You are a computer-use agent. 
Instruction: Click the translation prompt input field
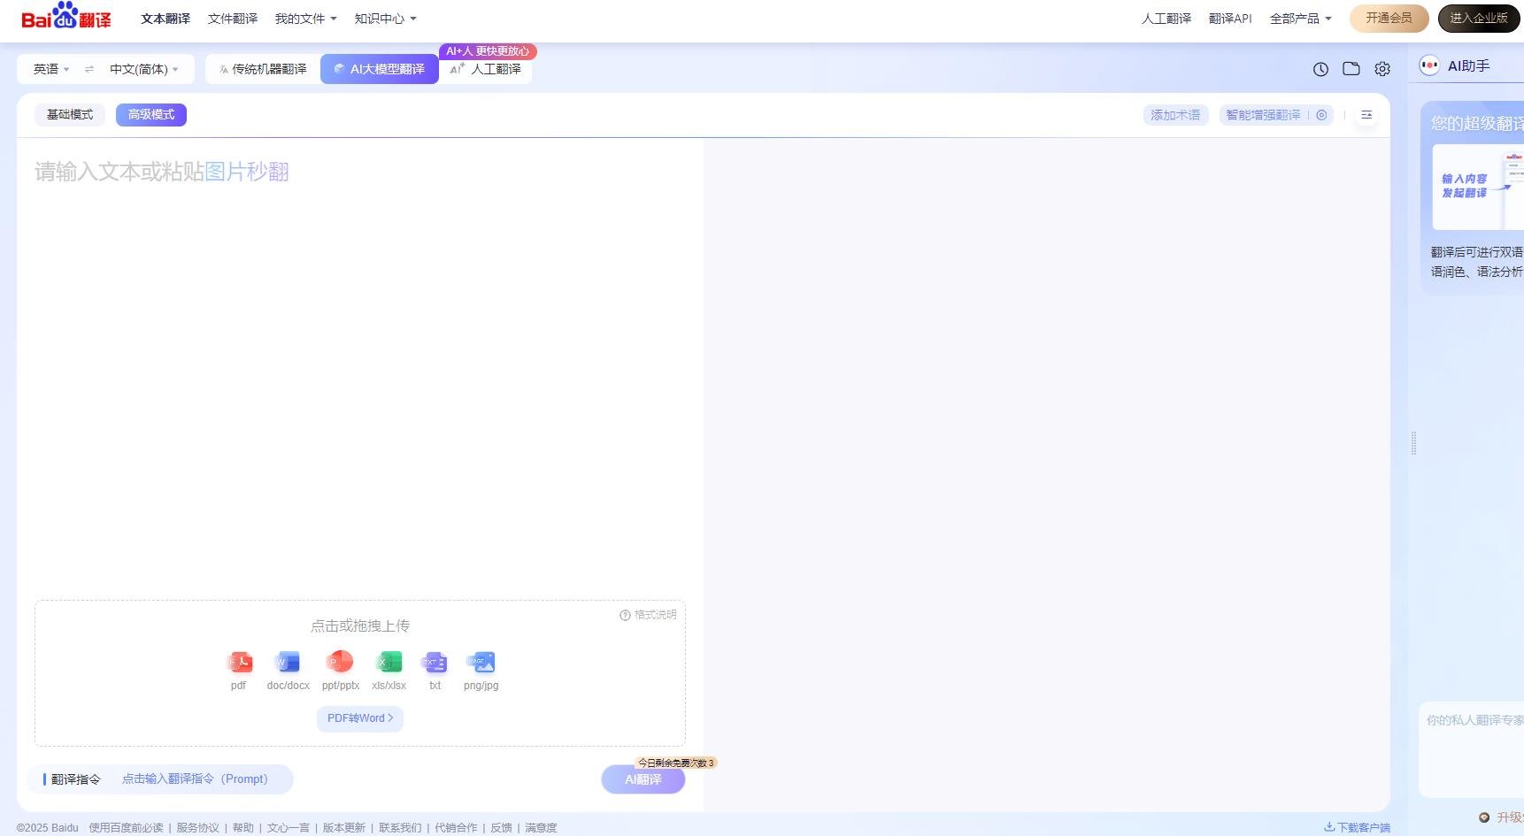point(195,779)
